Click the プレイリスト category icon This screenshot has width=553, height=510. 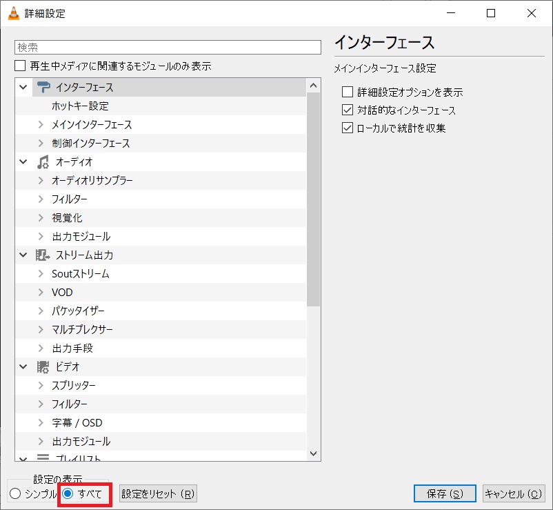(43, 457)
